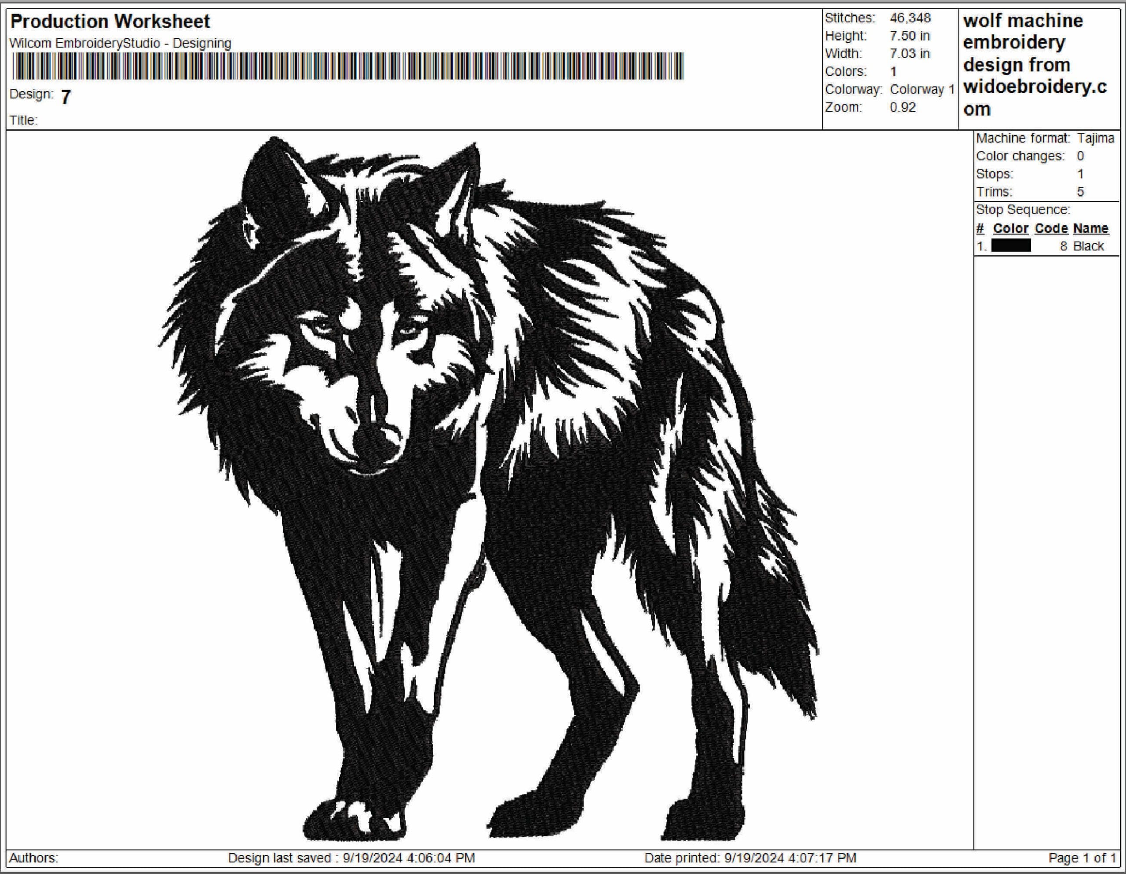
Task: Select the Tajima machine format value
Action: pos(1096,138)
